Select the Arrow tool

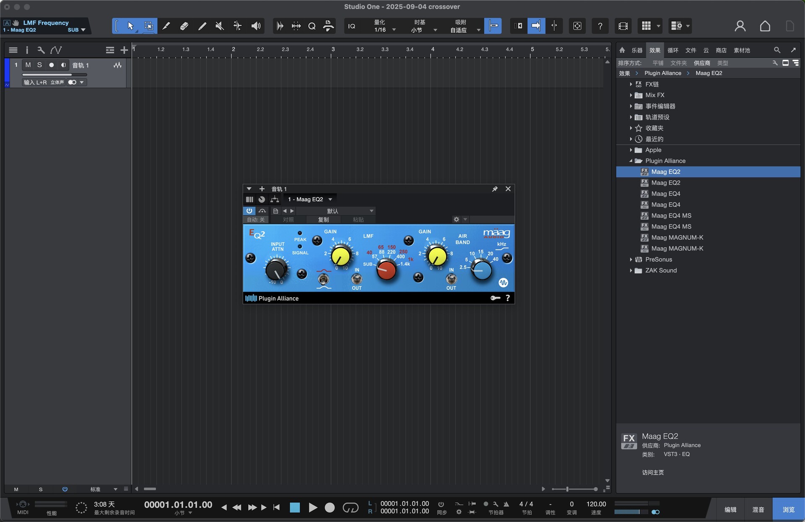click(130, 26)
